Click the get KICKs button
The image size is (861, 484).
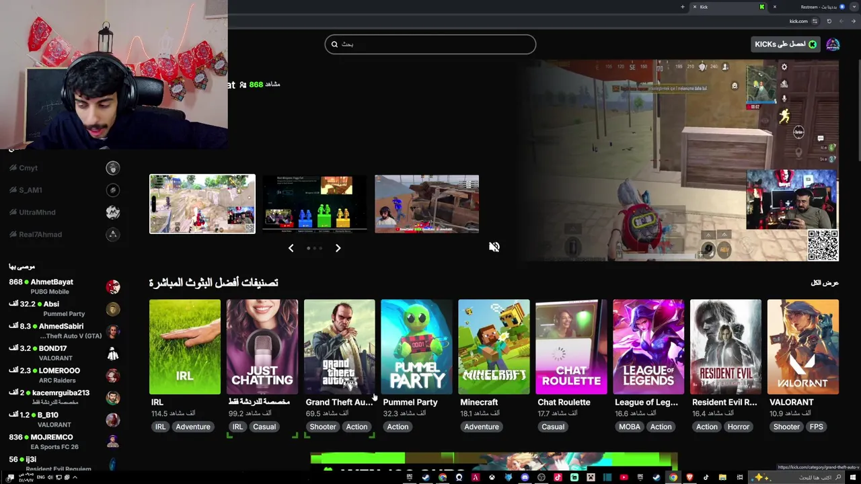point(786,44)
